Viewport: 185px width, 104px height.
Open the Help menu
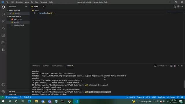click(x=51, y=2)
